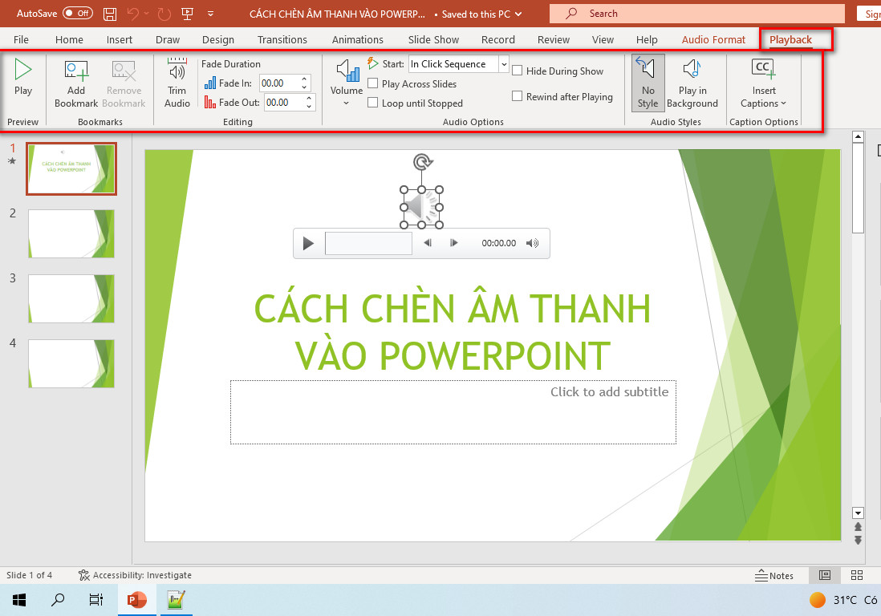Select the Playback tab

click(x=790, y=39)
